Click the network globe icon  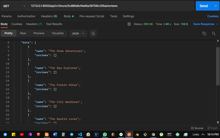(129, 24)
